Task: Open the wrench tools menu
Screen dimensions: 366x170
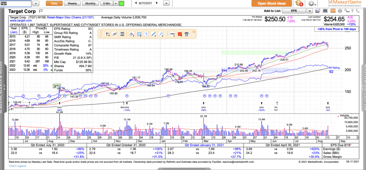Action: point(347,11)
